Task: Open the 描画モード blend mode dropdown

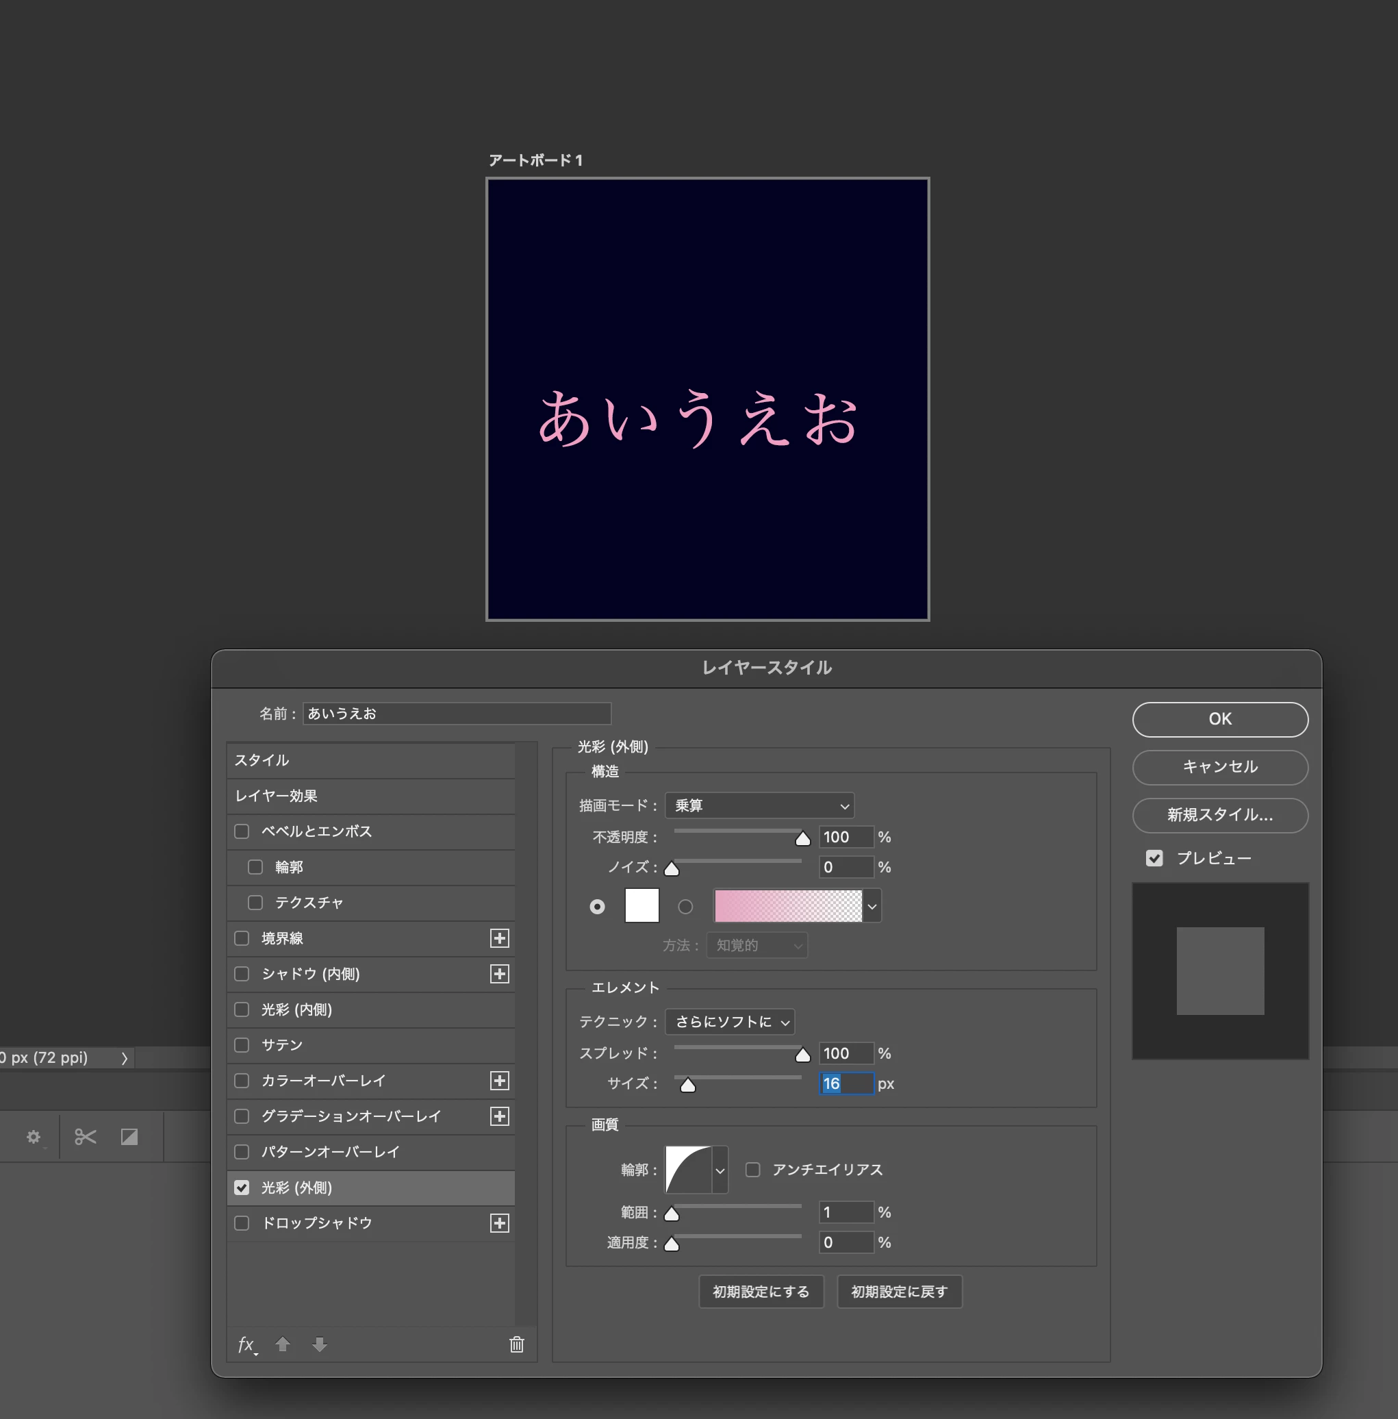Action: [759, 805]
